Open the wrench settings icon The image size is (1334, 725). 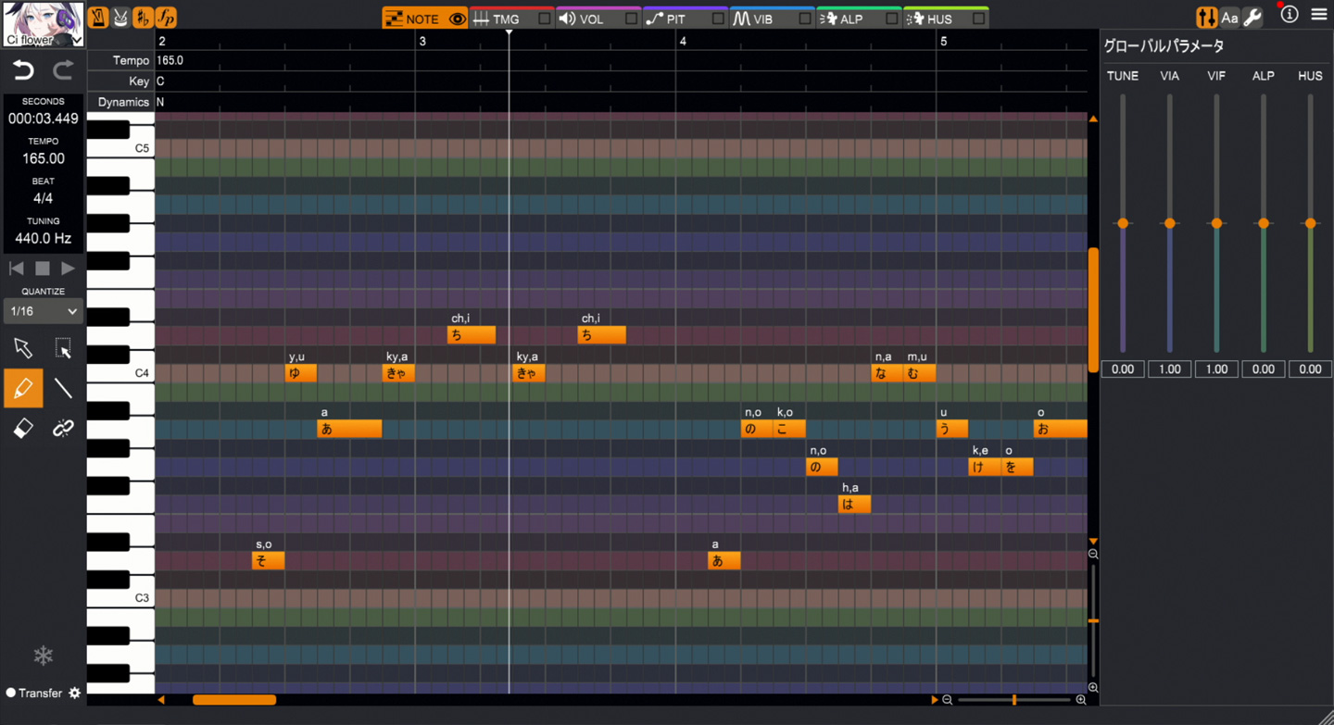1252,18
